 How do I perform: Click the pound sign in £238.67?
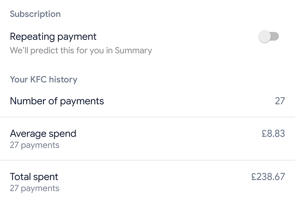pos(254,177)
